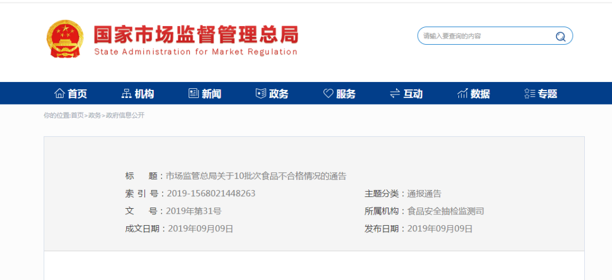Screen dimensions: 612x280
Task: Open the 首页 navigation menu item
Action: tap(78, 94)
